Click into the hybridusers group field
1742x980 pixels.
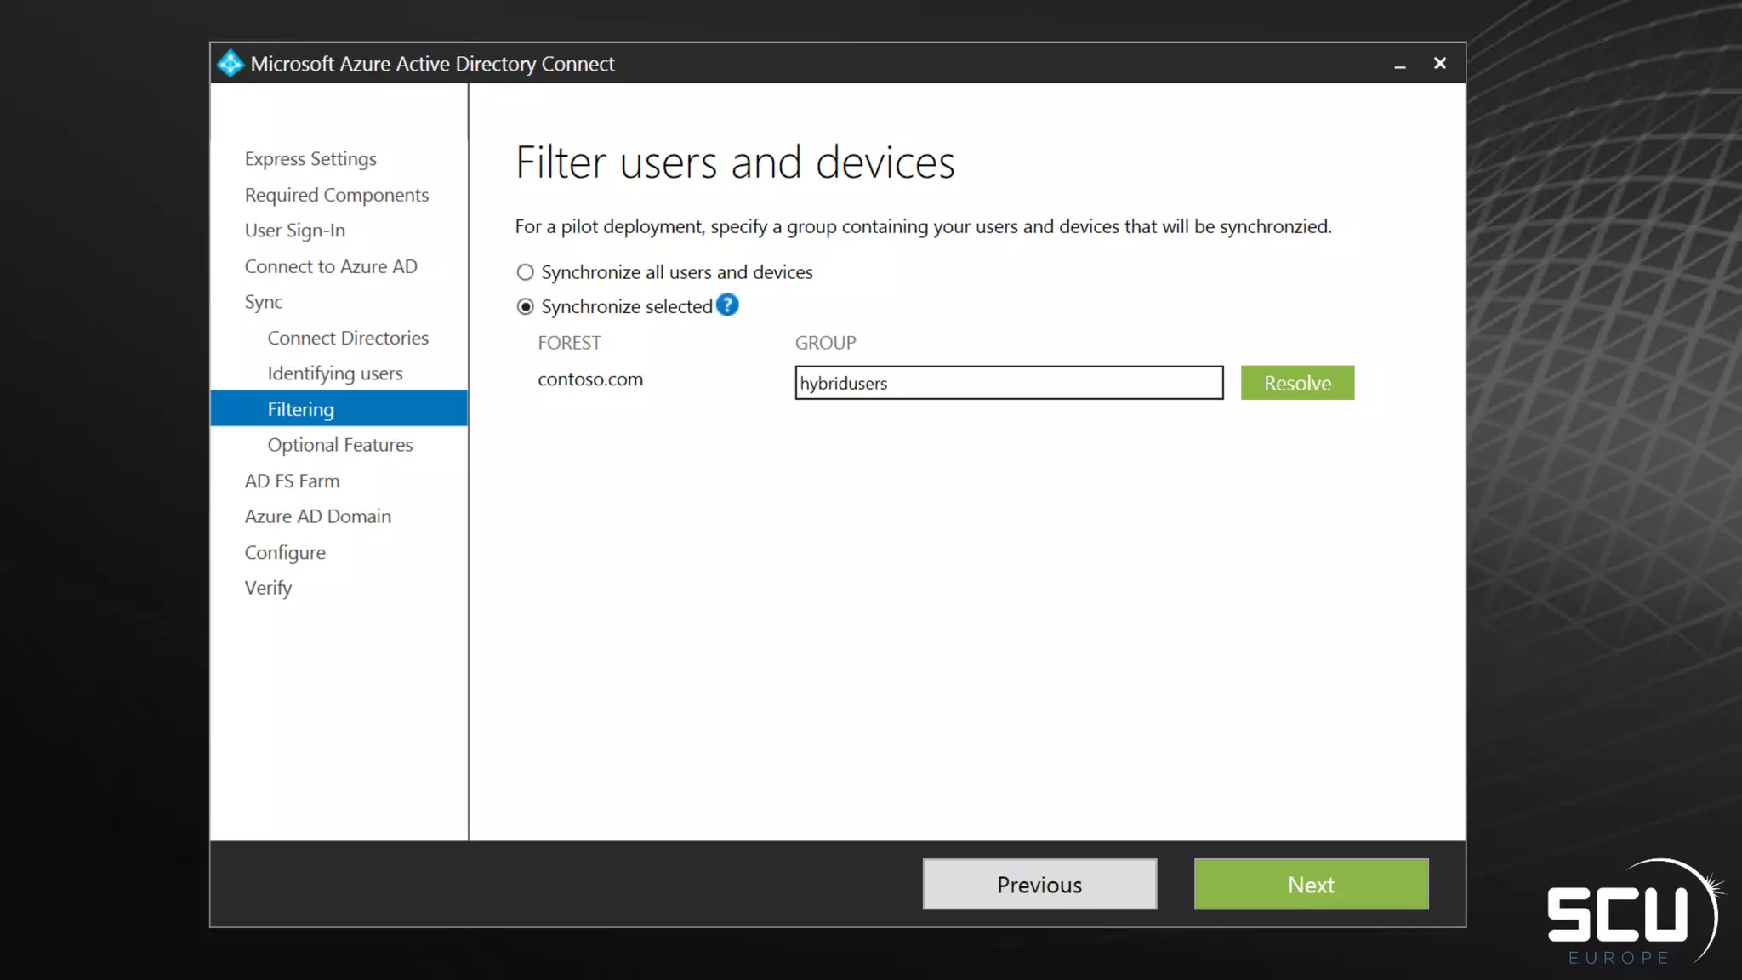point(1008,383)
